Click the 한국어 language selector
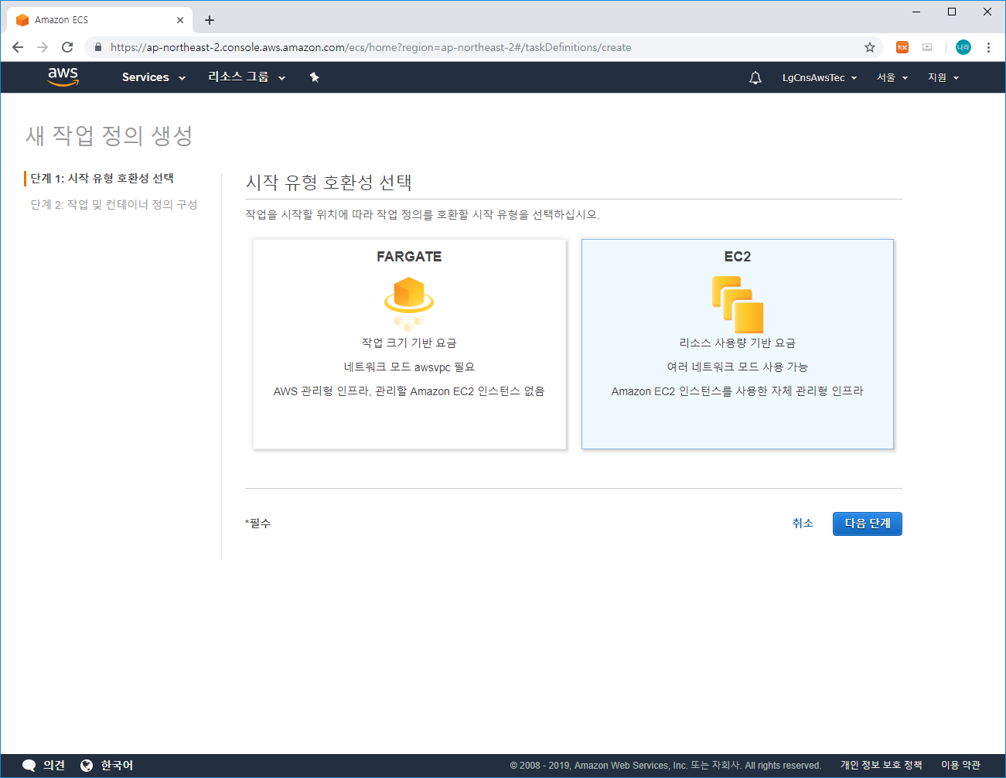1006x778 pixels. pos(117,765)
